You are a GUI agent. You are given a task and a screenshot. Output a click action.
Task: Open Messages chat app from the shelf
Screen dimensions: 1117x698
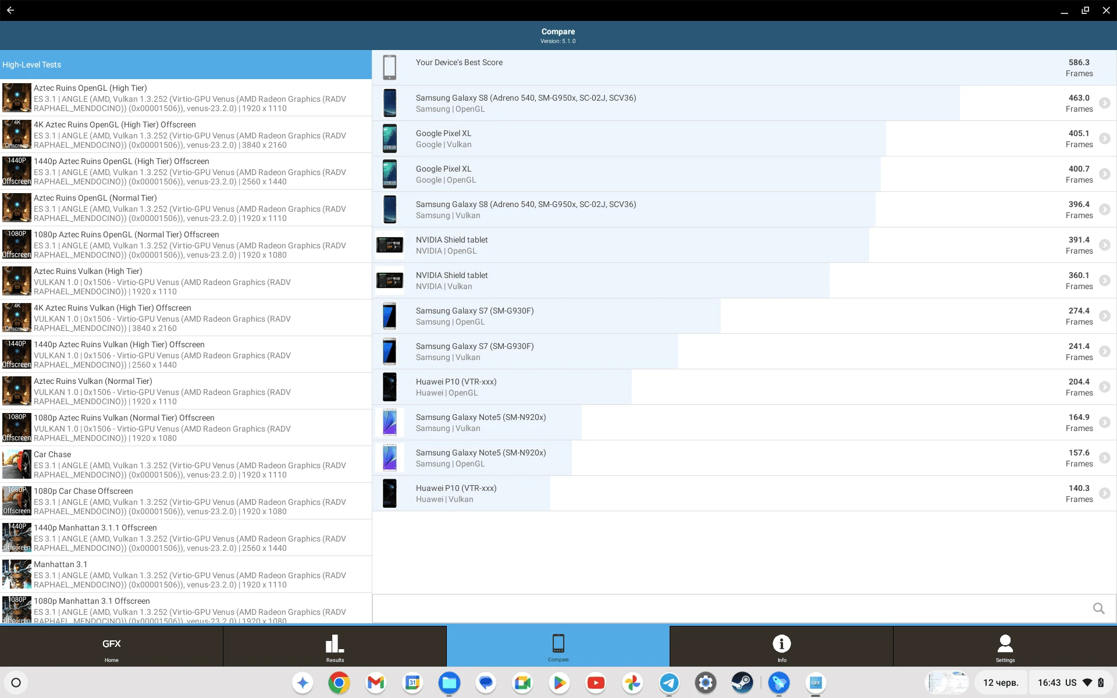(486, 682)
